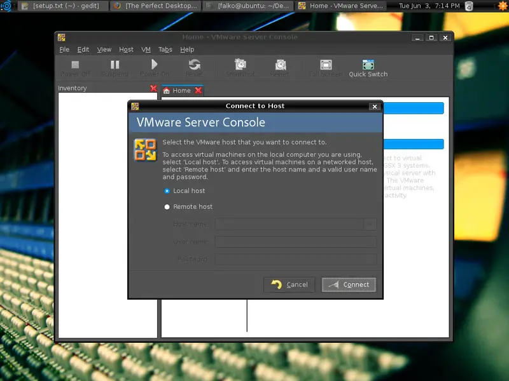
Task: Click the Revert toolbar icon
Action: point(281,65)
